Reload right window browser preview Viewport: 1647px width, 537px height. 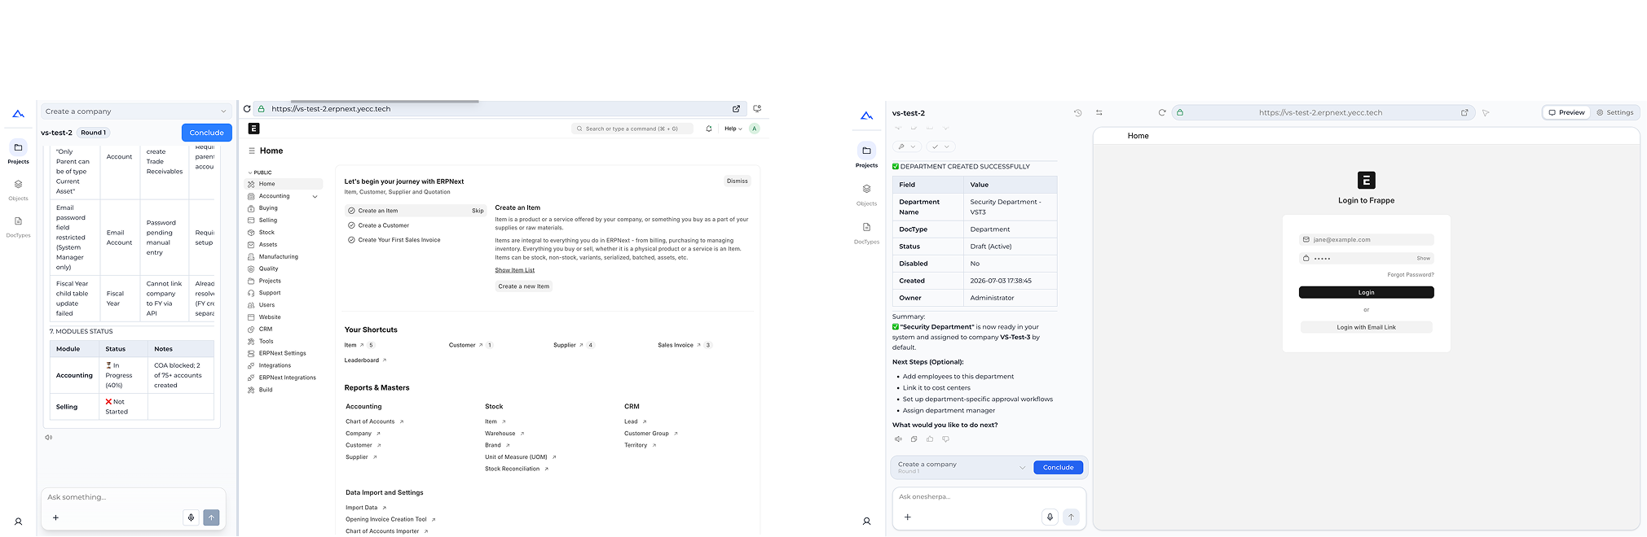[x=1162, y=113]
